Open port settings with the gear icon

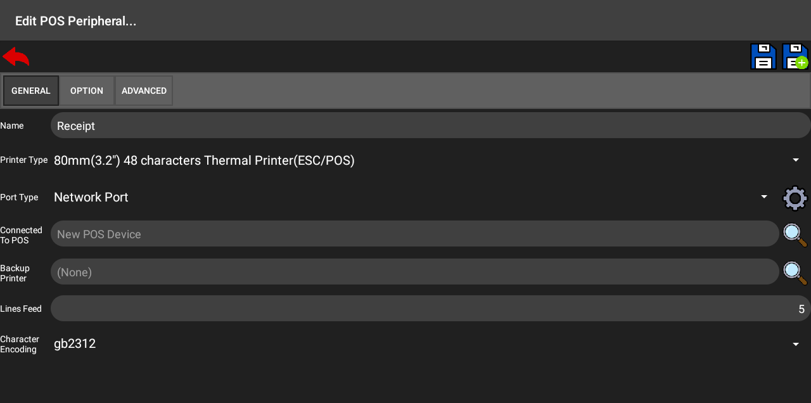tap(795, 198)
